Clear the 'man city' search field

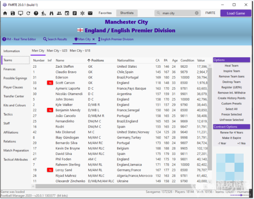click(x=197, y=13)
